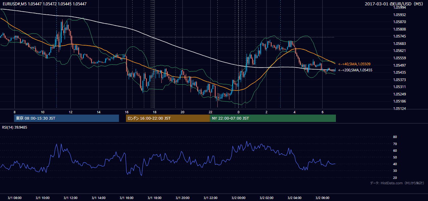428x201 pixels.
Task: Click RSI level 60 on the axis
Action: point(395,150)
